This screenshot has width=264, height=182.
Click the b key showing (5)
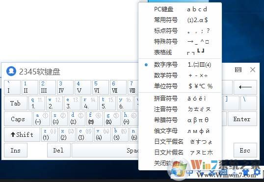click(x=120, y=134)
